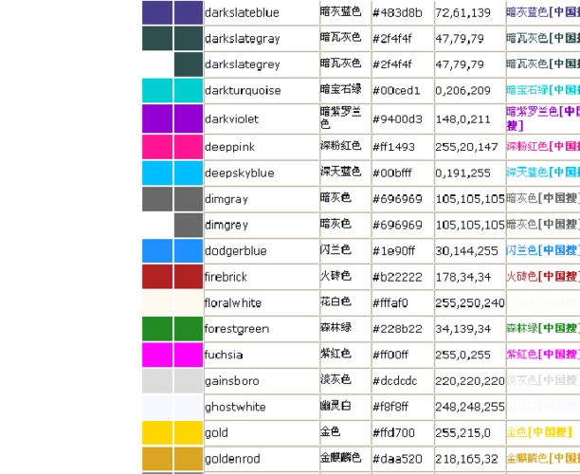Select the color name darkslategray
The width and height of the screenshot is (580, 474).
[x=243, y=39]
